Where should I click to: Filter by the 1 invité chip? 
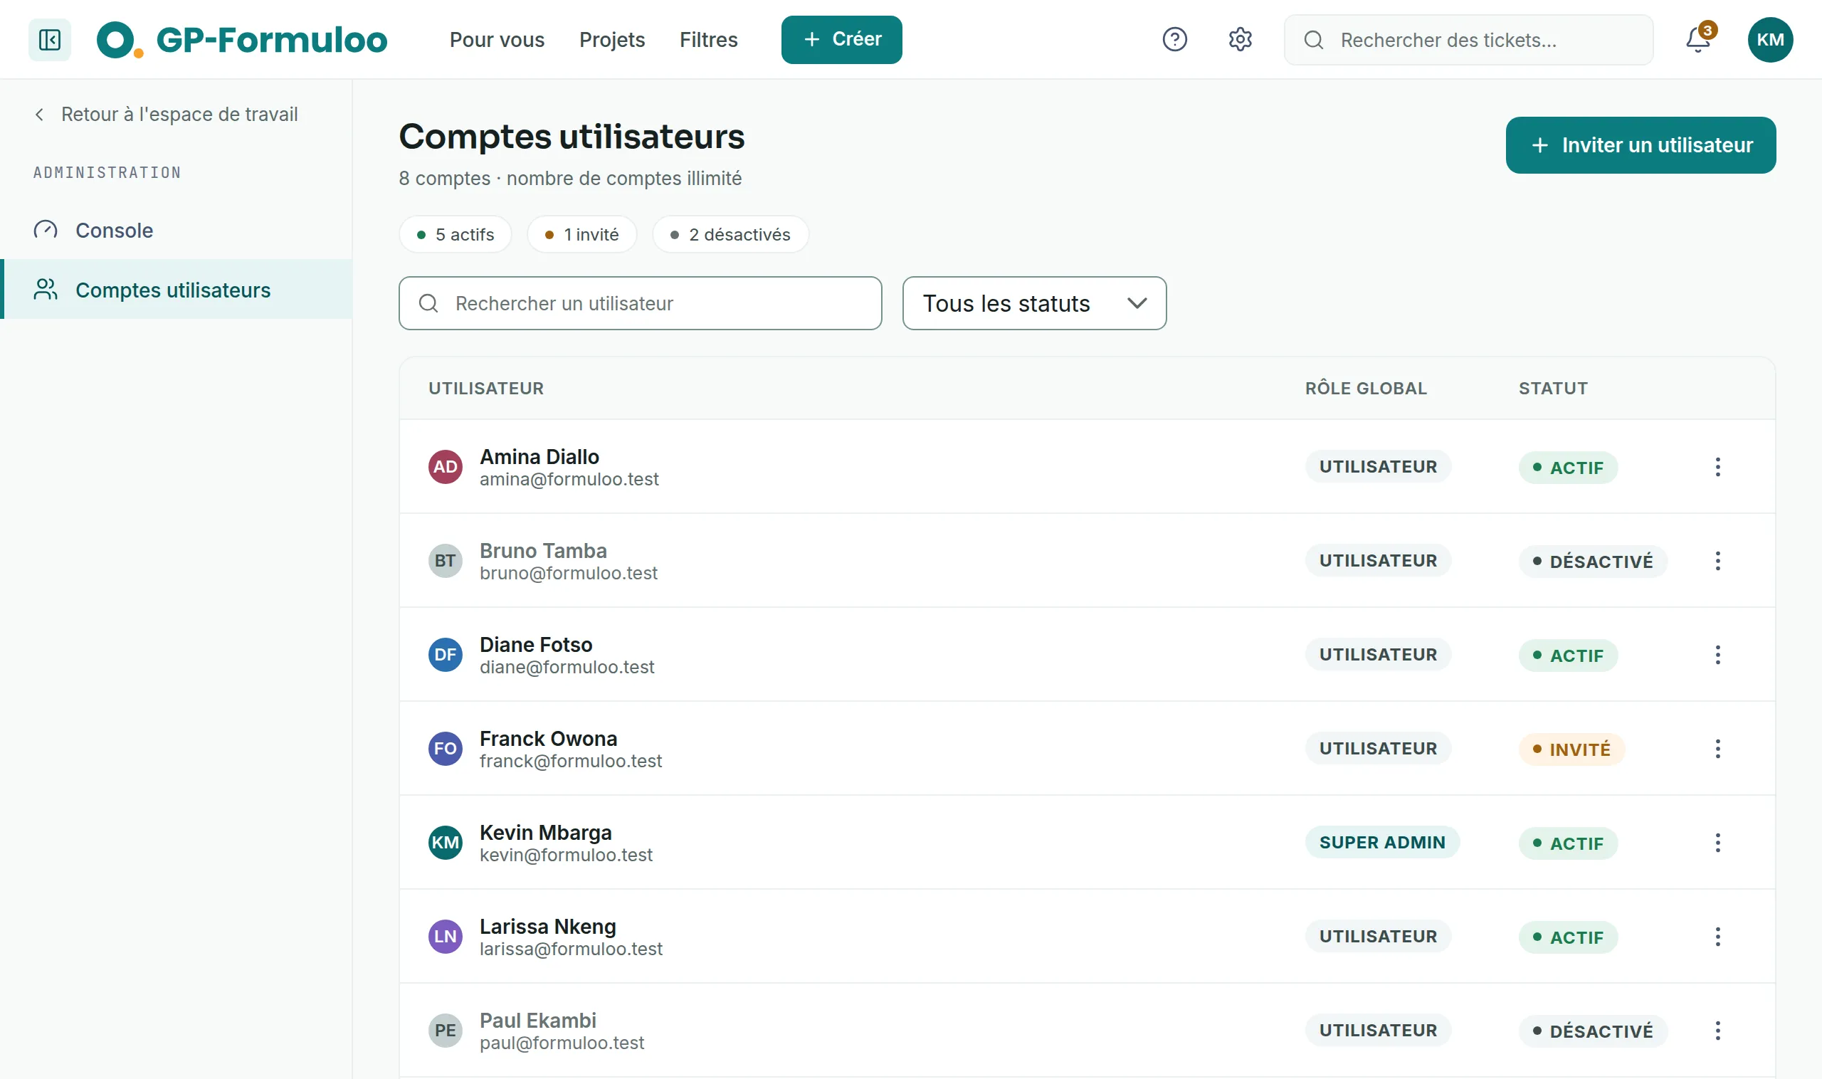pos(581,234)
